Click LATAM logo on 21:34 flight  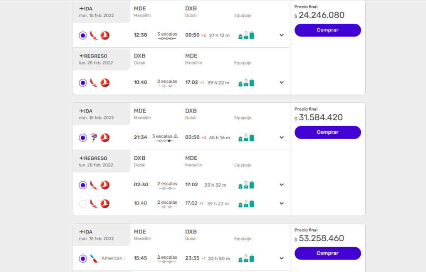[94, 138]
